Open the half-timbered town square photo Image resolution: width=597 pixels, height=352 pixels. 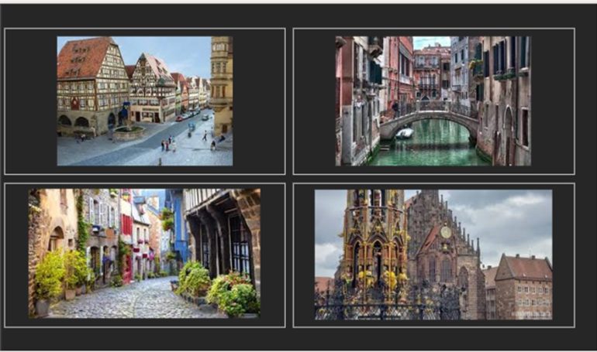(x=144, y=101)
